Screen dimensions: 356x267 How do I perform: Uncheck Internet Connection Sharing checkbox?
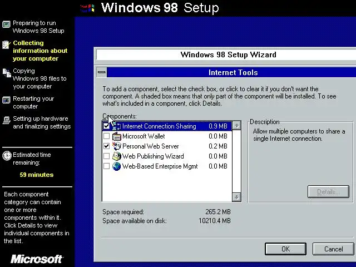point(106,126)
